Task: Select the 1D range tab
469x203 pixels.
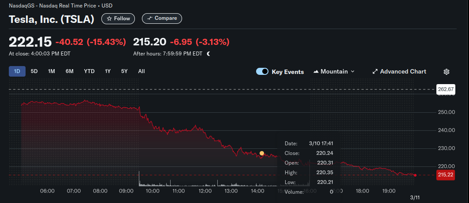Action: 17,71
